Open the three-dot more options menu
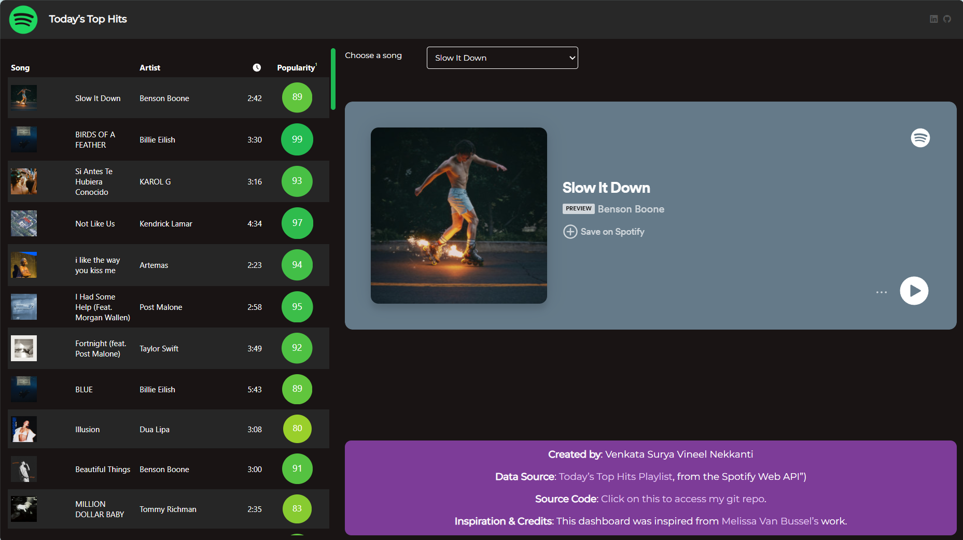 (882, 292)
